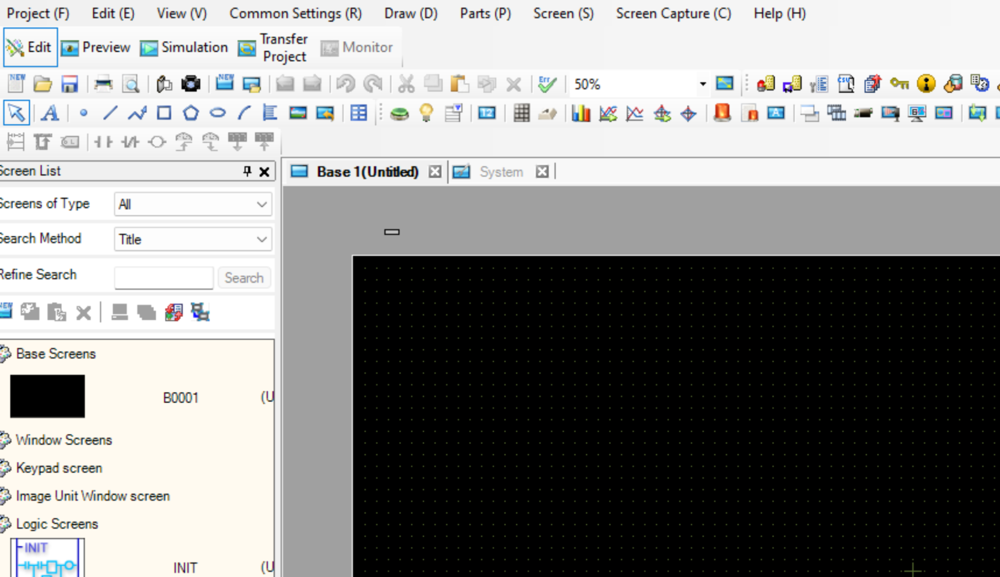Switch to the System tab
The height and width of the screenshot is (577, 1000).
[x=500, y=172]
